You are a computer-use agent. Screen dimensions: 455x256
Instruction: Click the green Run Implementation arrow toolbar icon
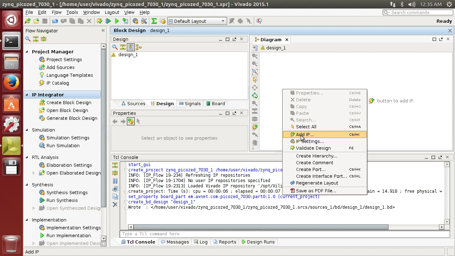point(117,21)
